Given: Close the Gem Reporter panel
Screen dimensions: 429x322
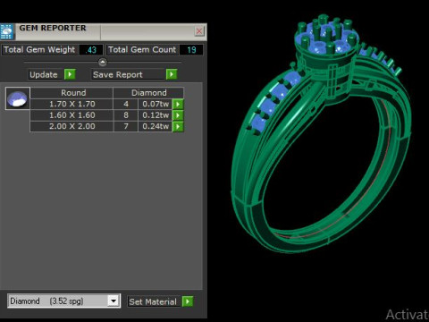Looking at the screenshot, I should (199, 31).
